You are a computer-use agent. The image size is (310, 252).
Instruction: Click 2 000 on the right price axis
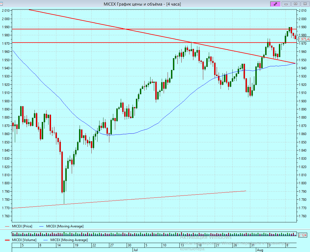[303, 19]
